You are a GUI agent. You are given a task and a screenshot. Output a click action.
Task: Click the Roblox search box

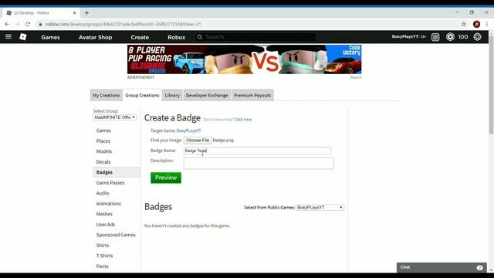coord(255,37)
